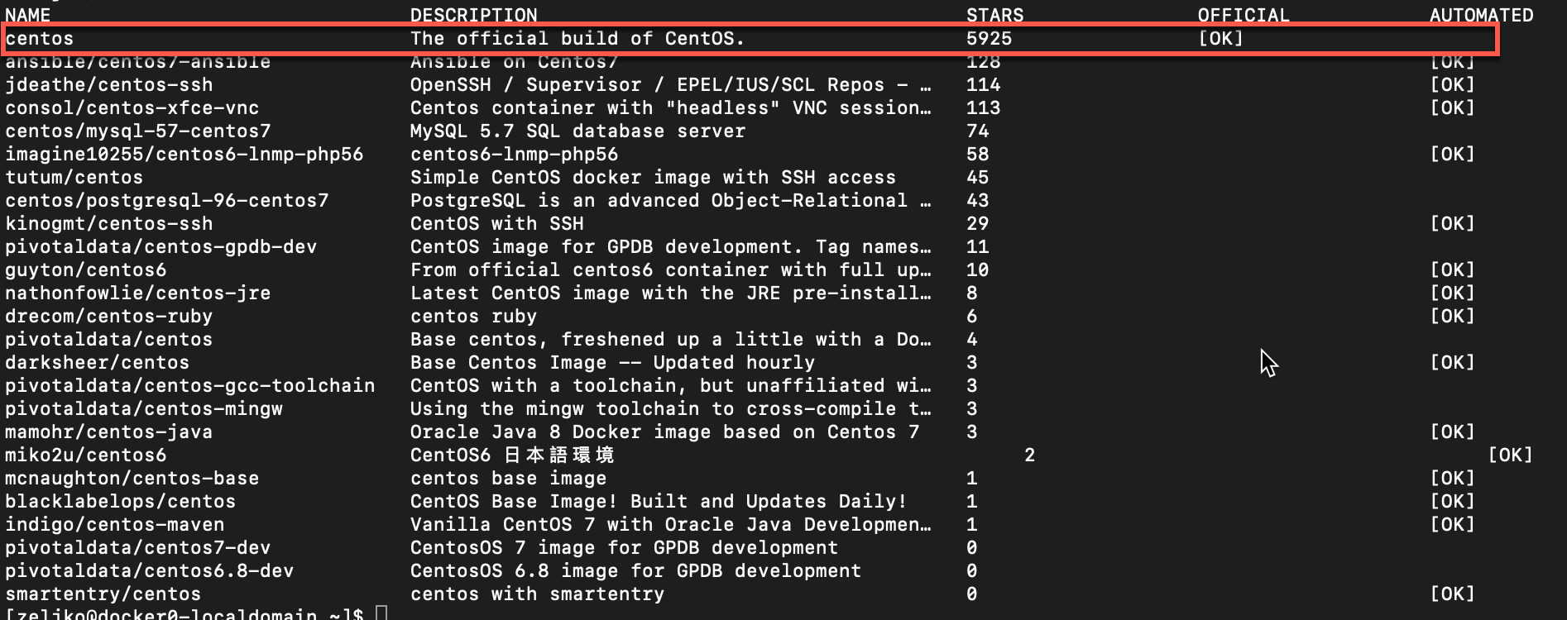Click the official [OK] marker for centos

coord(1221,39)
